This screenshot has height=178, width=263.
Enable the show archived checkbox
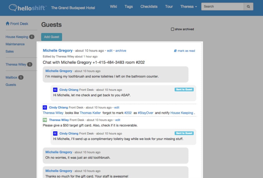172,29
